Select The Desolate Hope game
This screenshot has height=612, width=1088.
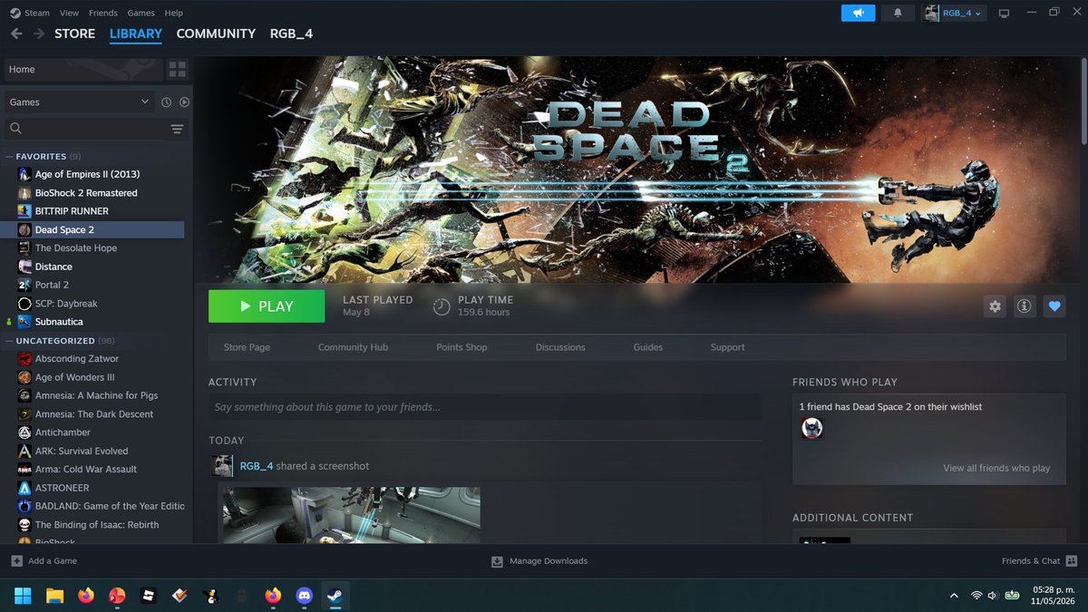pos(76,248)
